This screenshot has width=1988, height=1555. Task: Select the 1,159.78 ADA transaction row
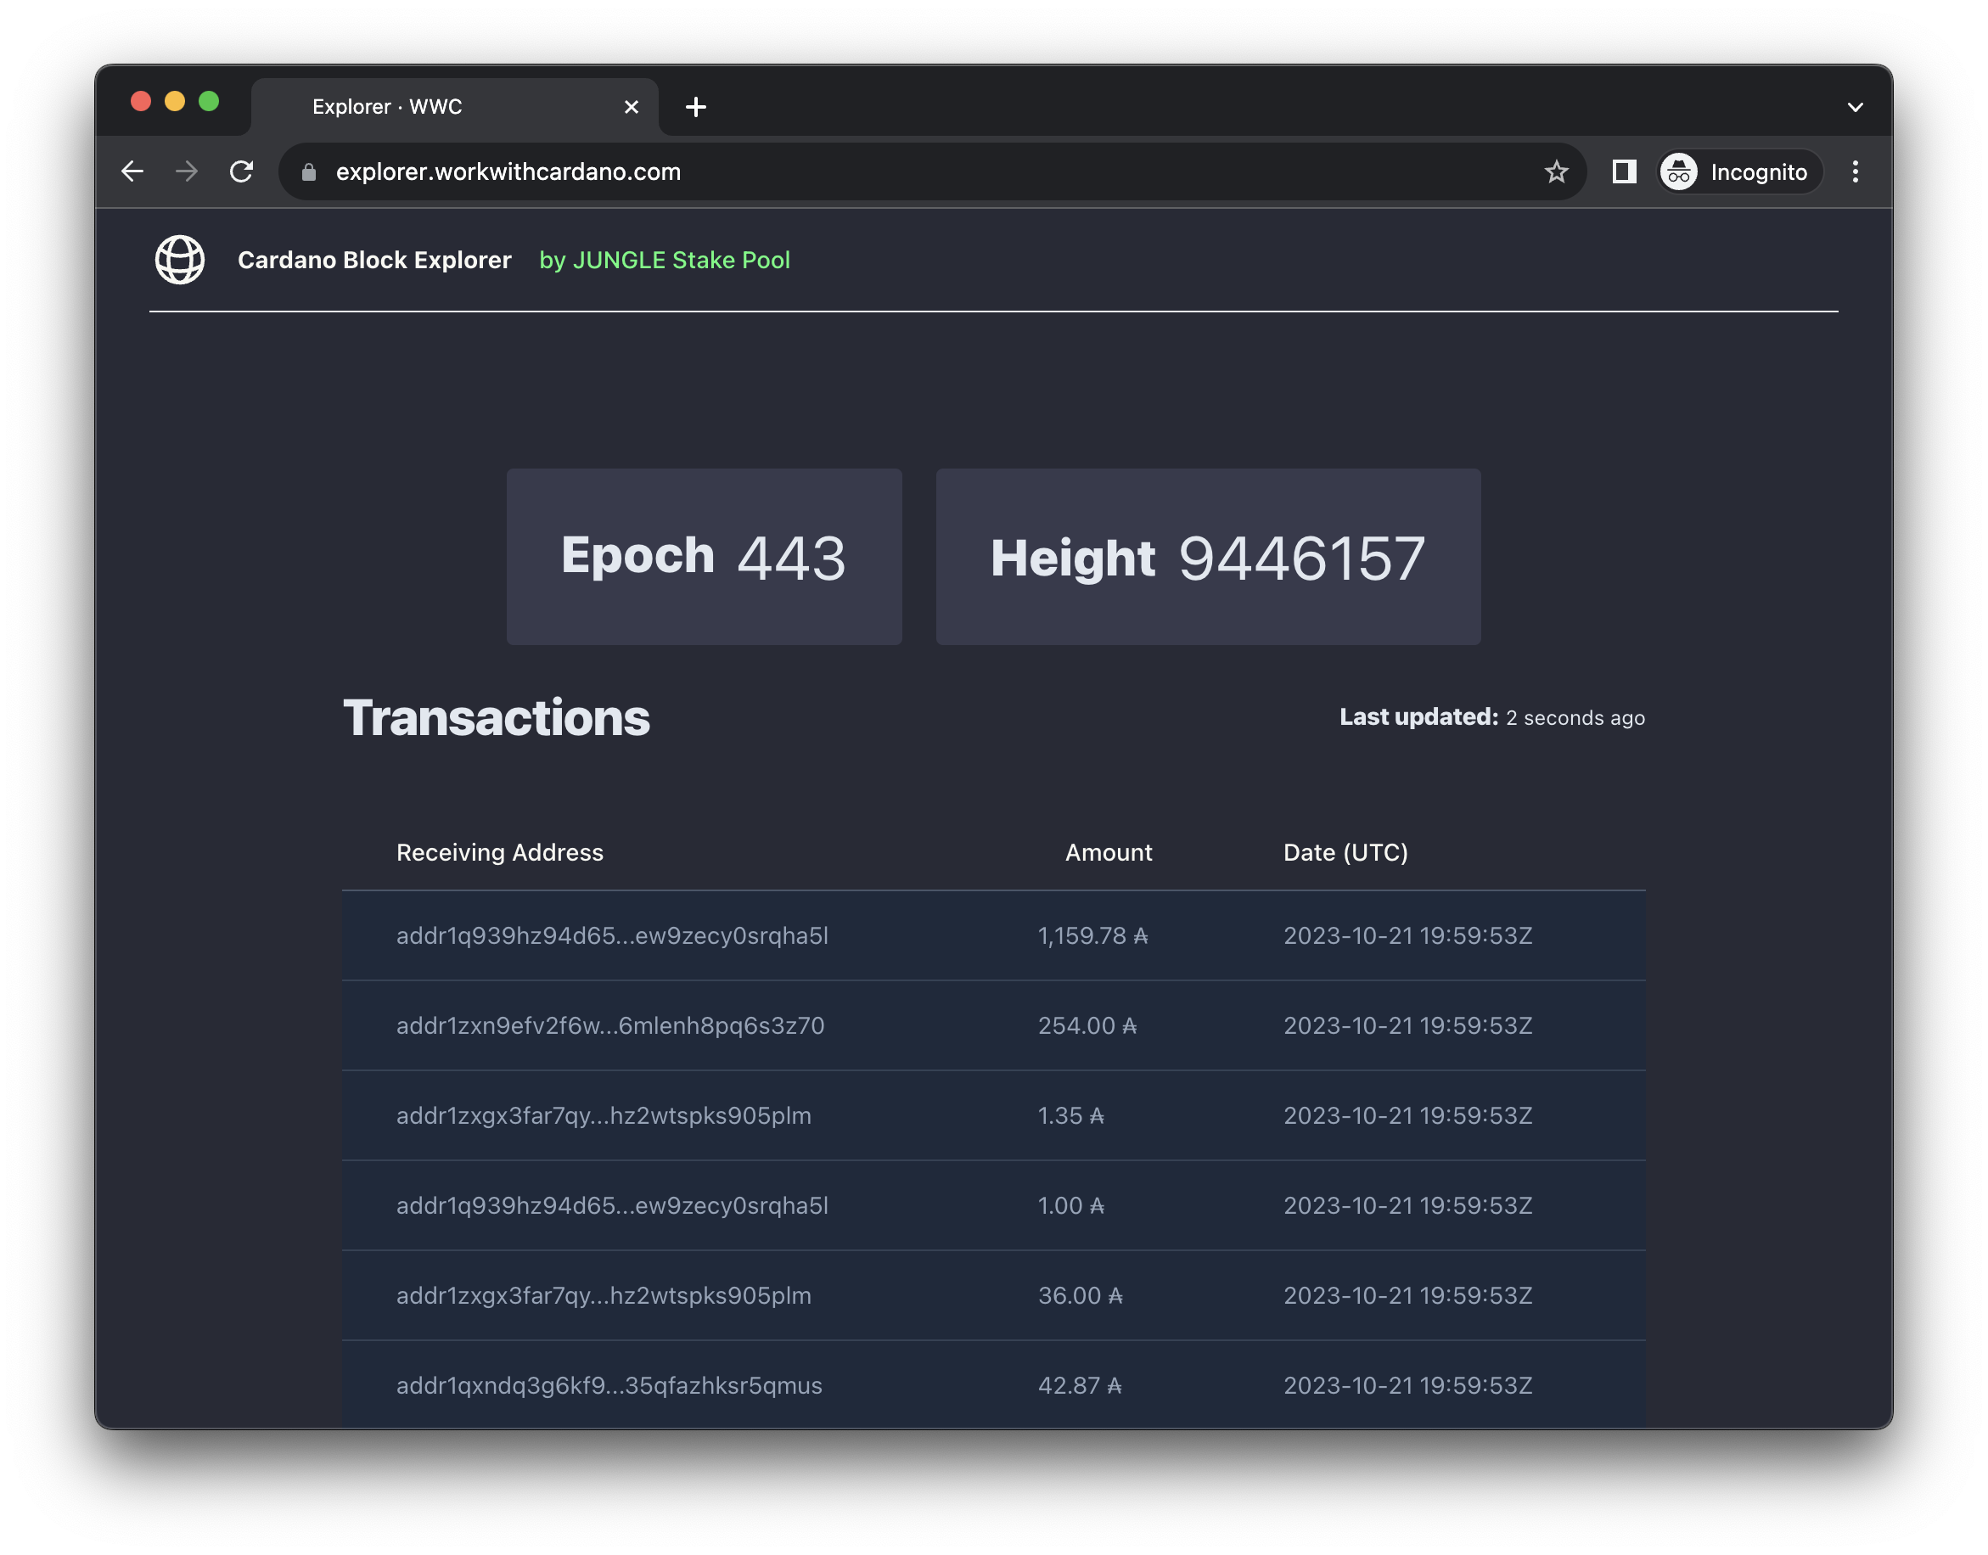coord(992,936)
